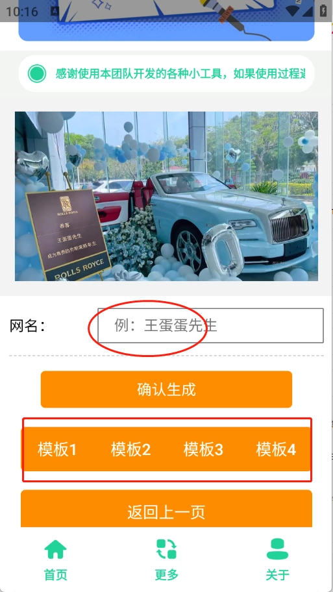
Task: Focus the 网名 input field
Action: click(x=210, y=325)
